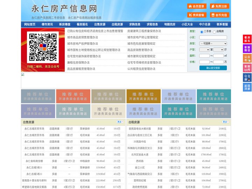This screenshot has height=189, width=252.
Task: Open 中介名录 in navigation bar
Action: 205,24
